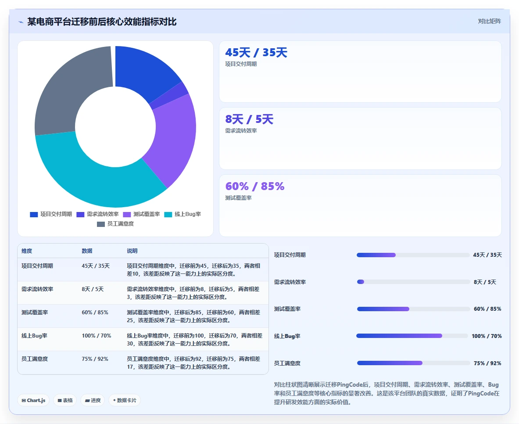Click the 维度 table column header
519x424 pixels.
(27, 251)
